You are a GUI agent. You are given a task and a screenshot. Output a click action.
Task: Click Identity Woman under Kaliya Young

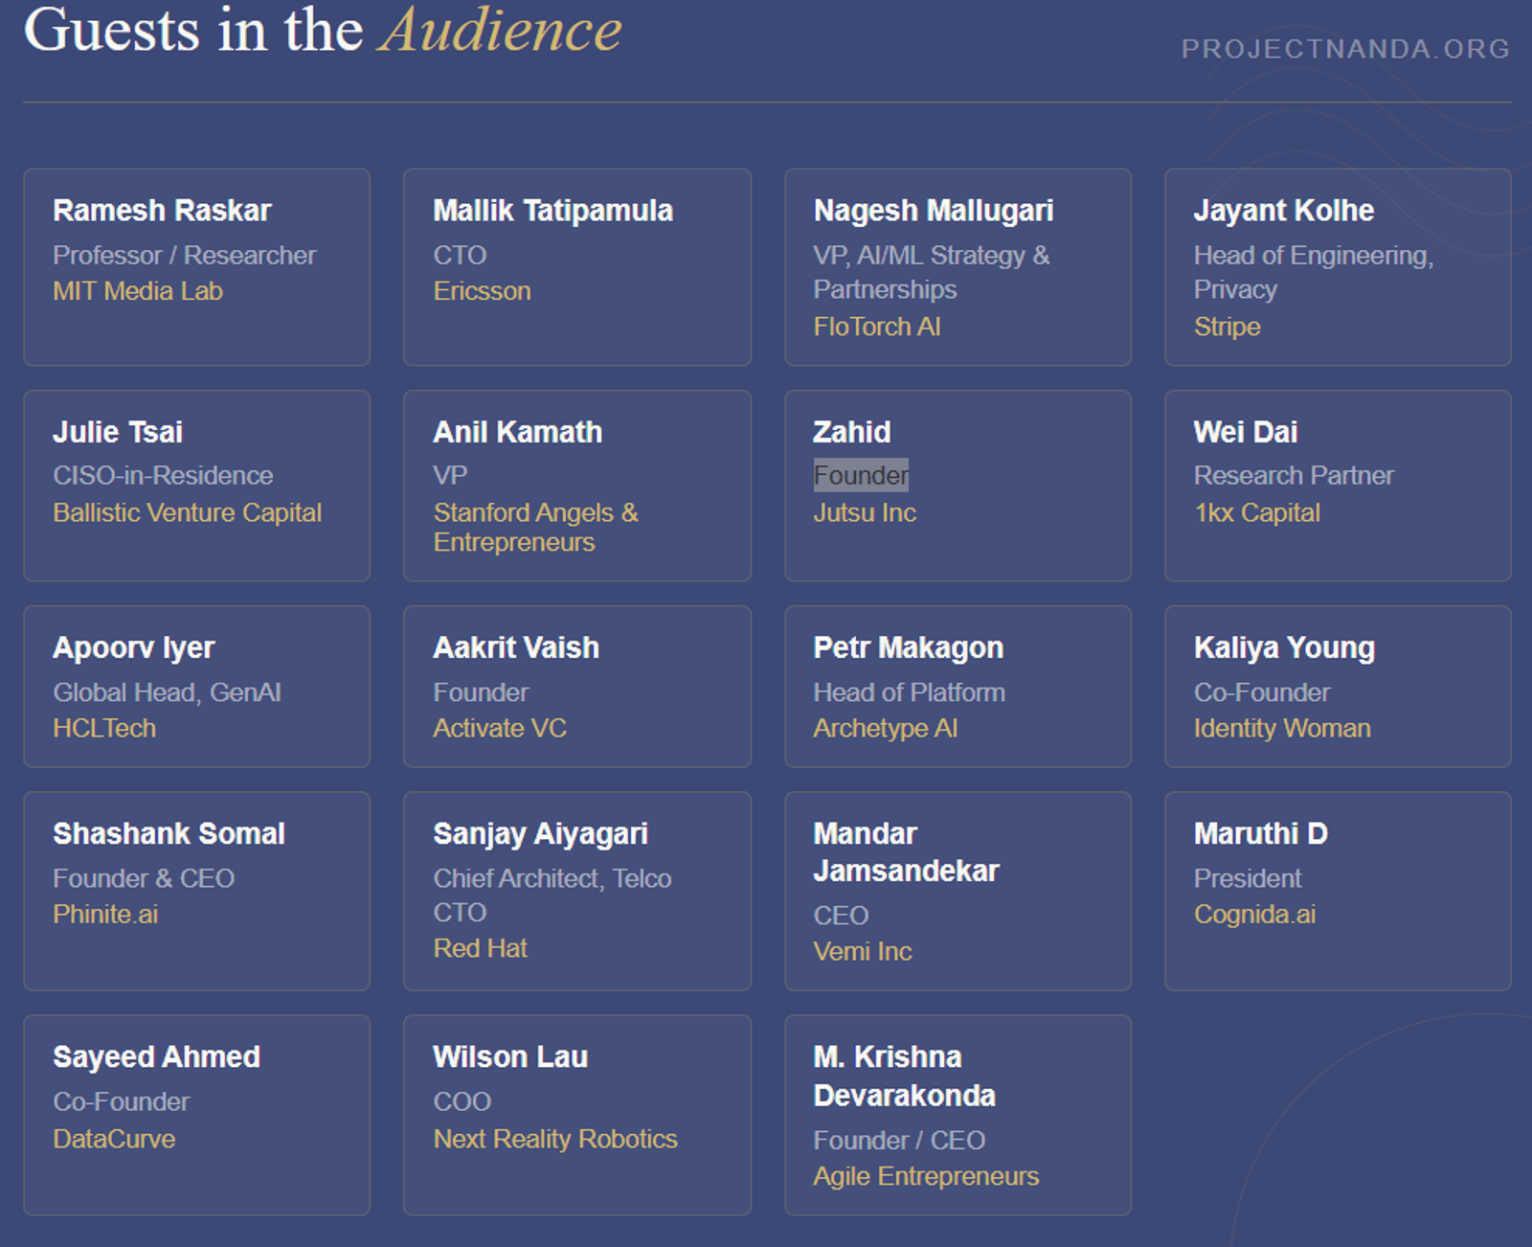1281,728
